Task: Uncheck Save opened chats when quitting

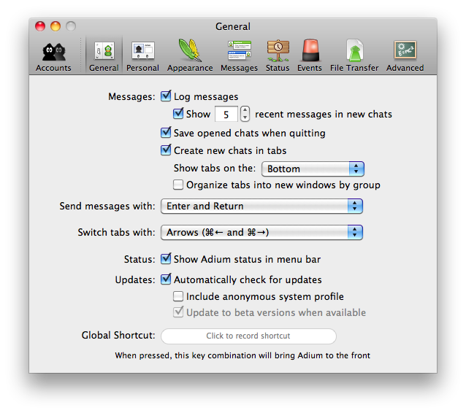Action: [166, 133]
